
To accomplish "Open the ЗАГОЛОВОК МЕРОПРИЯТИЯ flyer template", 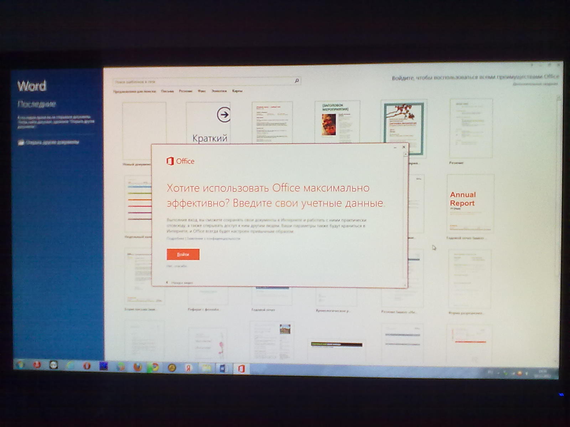I will click(337, 122).
